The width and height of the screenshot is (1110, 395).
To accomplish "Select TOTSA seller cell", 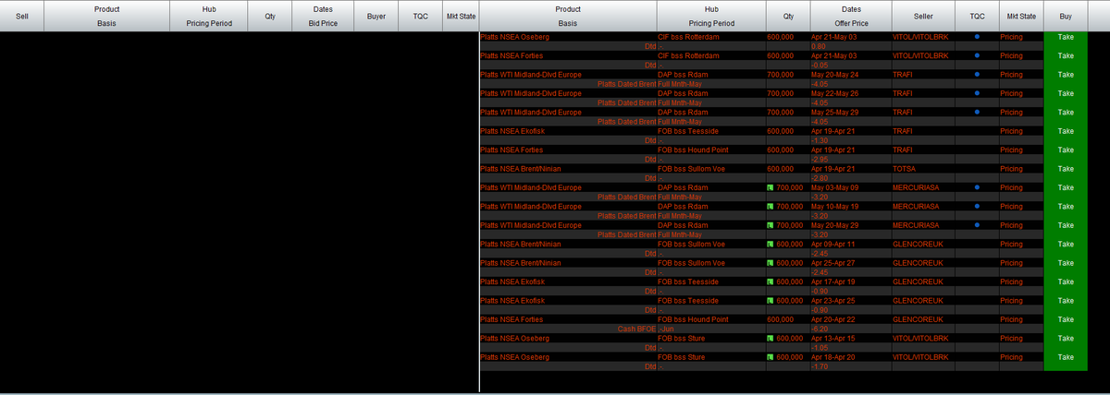I will click(x=904, y=169).
